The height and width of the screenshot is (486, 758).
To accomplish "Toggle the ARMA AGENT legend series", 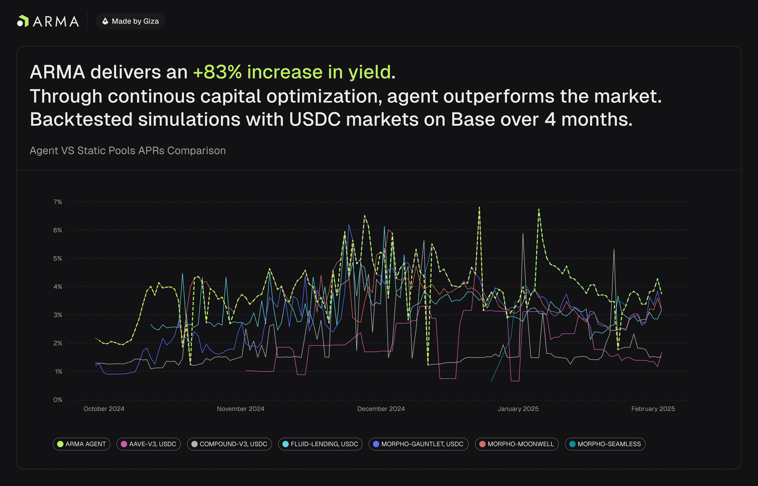I will [x=82, y=444].
